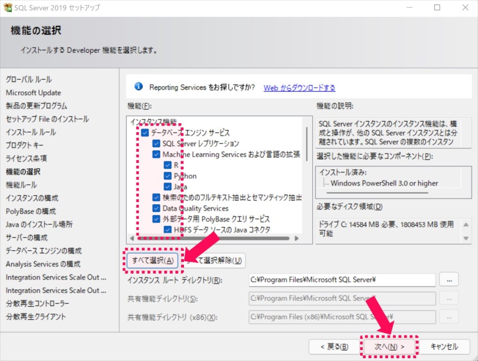Screen dimensions: 478x361
Task: Click the SQL Server setup title bar icon
Action: (x=7, y=7)
